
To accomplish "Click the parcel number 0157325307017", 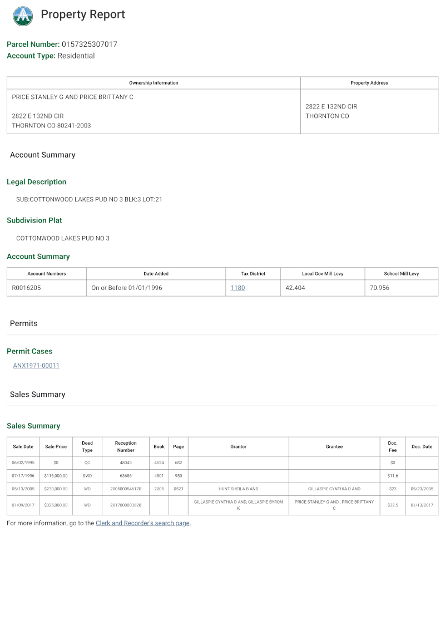I will [90, 44].
